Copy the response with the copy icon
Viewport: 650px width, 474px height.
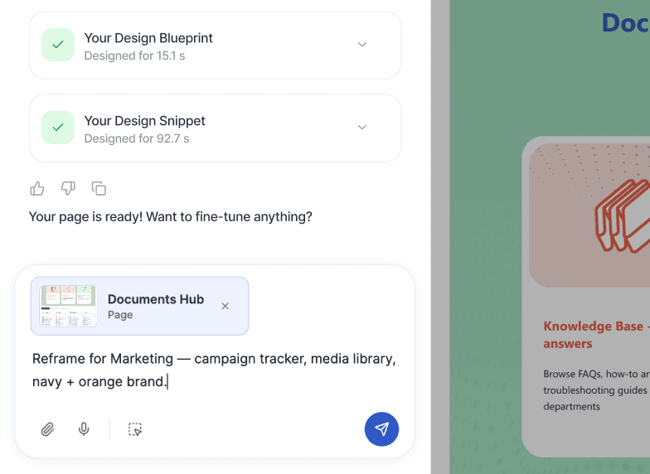coord(99,189)
